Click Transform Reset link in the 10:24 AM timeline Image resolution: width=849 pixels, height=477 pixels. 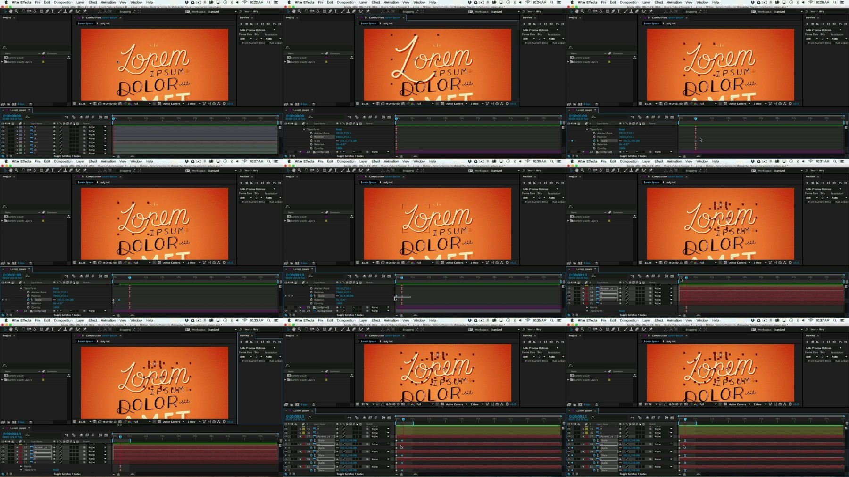pos(339,129)
